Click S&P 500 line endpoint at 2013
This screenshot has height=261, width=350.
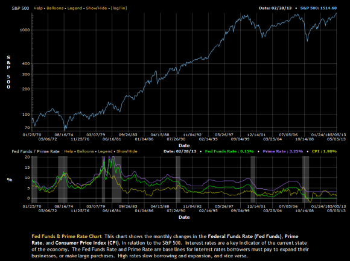336,13
